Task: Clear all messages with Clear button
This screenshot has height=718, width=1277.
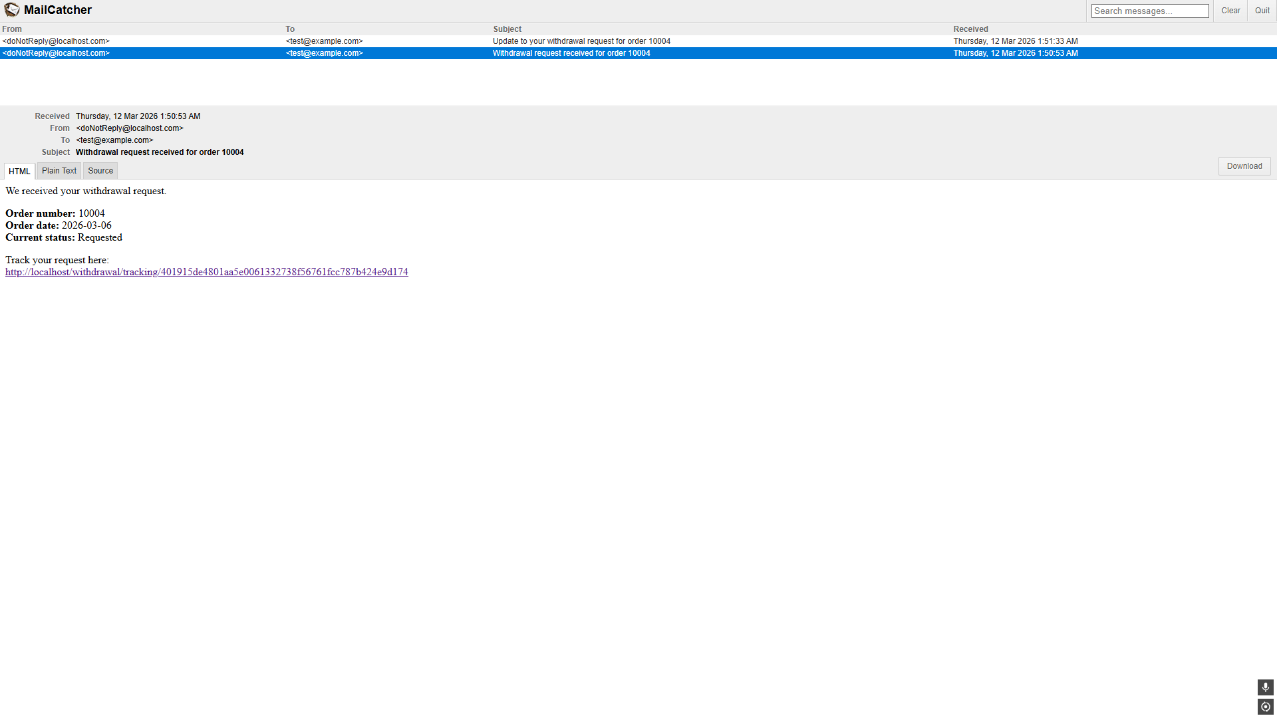Action: coord(1230,11)
